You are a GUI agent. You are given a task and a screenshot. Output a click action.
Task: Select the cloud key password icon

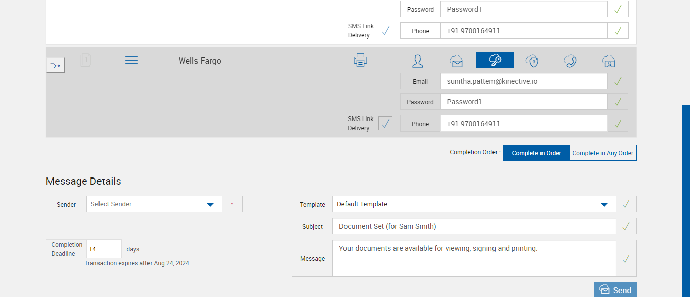(495, 61)
